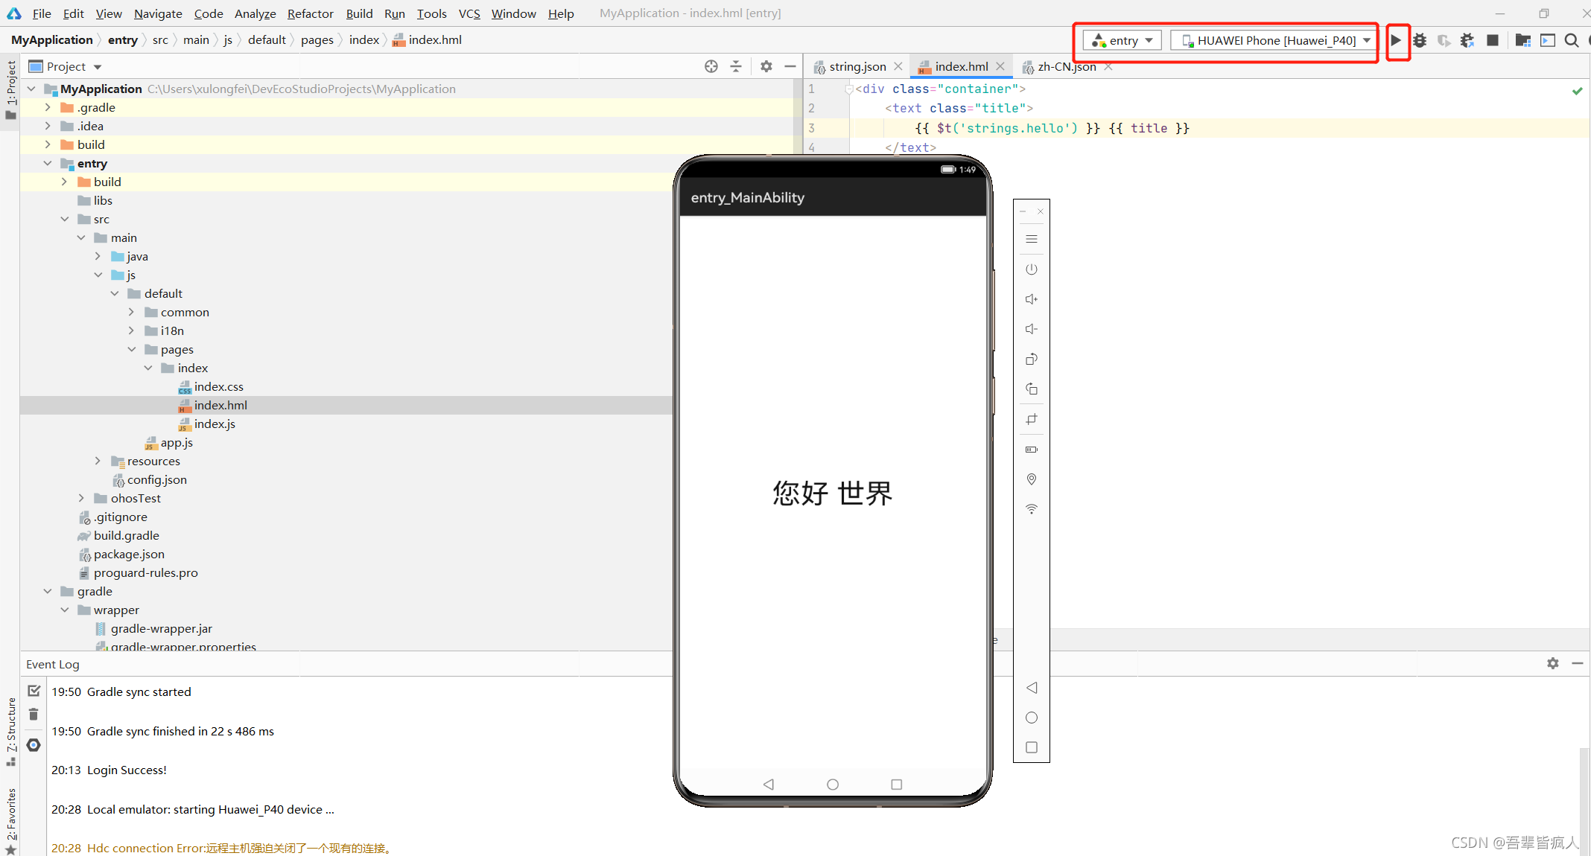Expand the resources folder
The image size is (1591, 856).
98,461
